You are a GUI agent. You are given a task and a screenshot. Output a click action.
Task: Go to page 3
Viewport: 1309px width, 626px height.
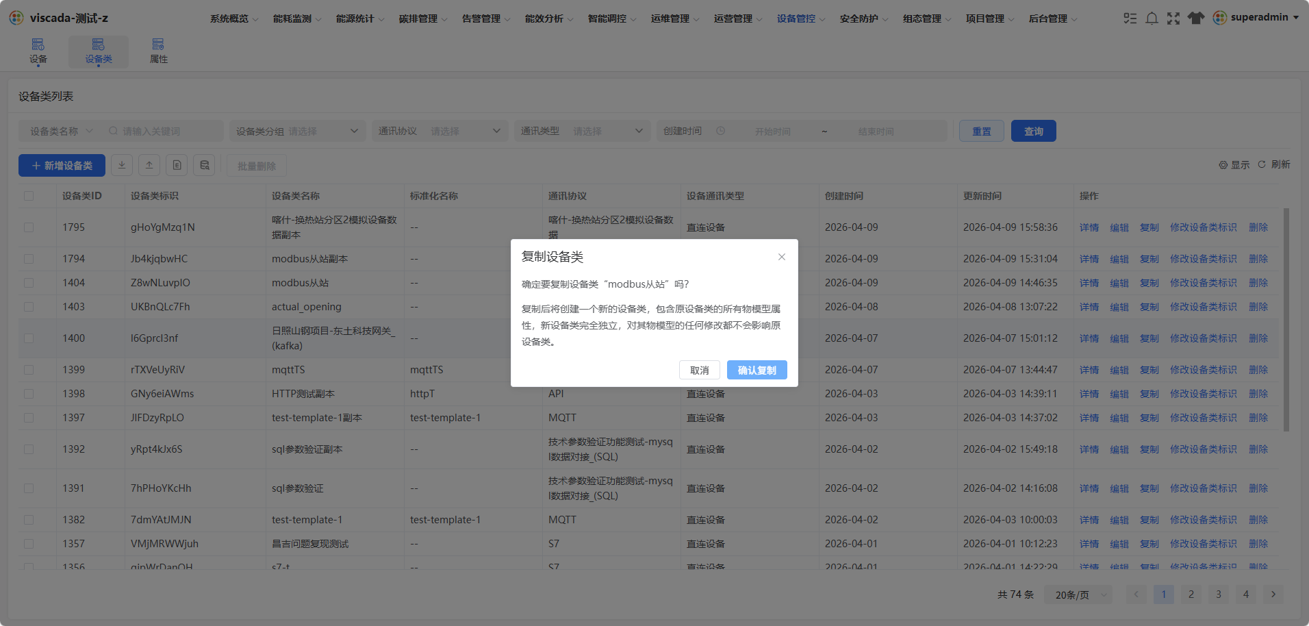click(1219, 594)
